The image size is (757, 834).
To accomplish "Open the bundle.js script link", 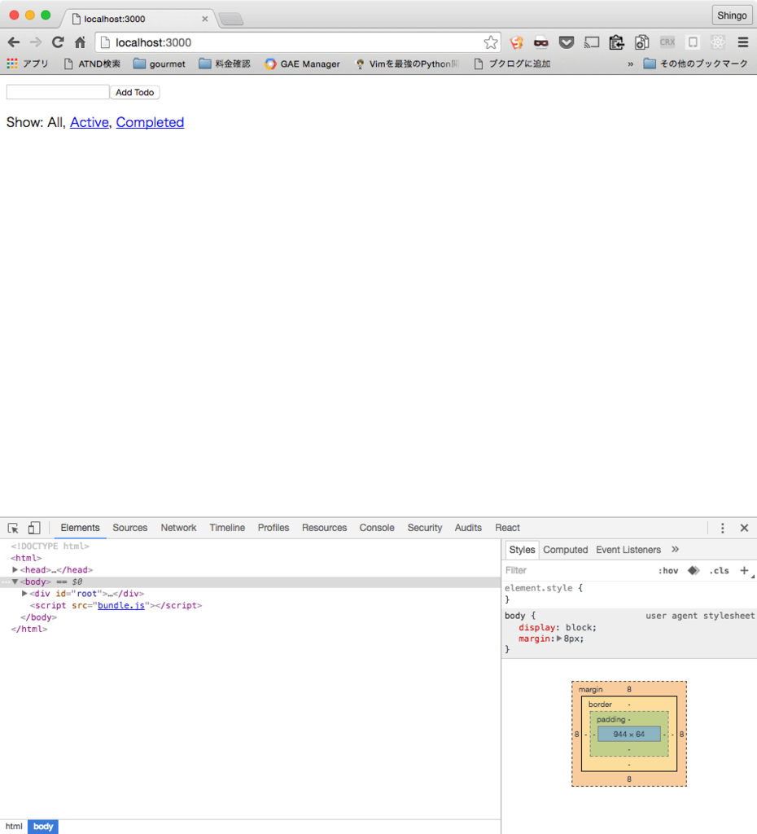I will [x=121, y=605].
